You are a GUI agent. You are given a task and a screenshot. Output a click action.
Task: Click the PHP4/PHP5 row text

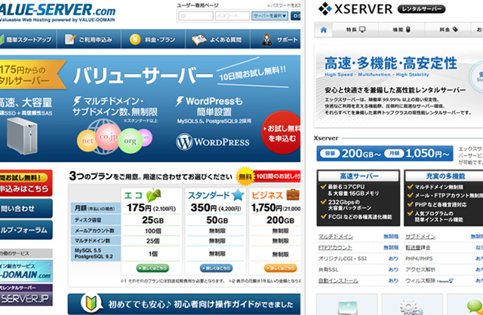click(419, 258)
